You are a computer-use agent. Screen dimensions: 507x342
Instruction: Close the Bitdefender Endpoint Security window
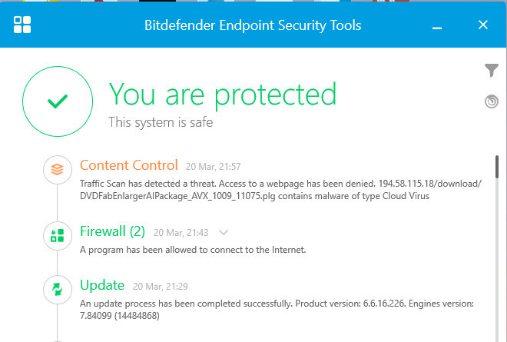tap(483, 25)
